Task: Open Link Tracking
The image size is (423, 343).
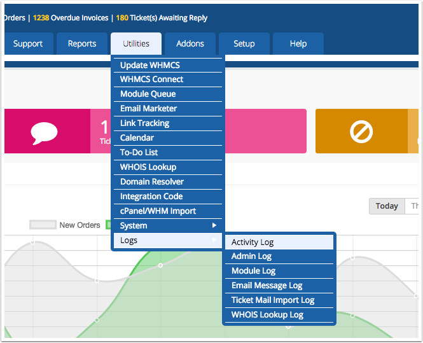Action: tap(168, 123)
